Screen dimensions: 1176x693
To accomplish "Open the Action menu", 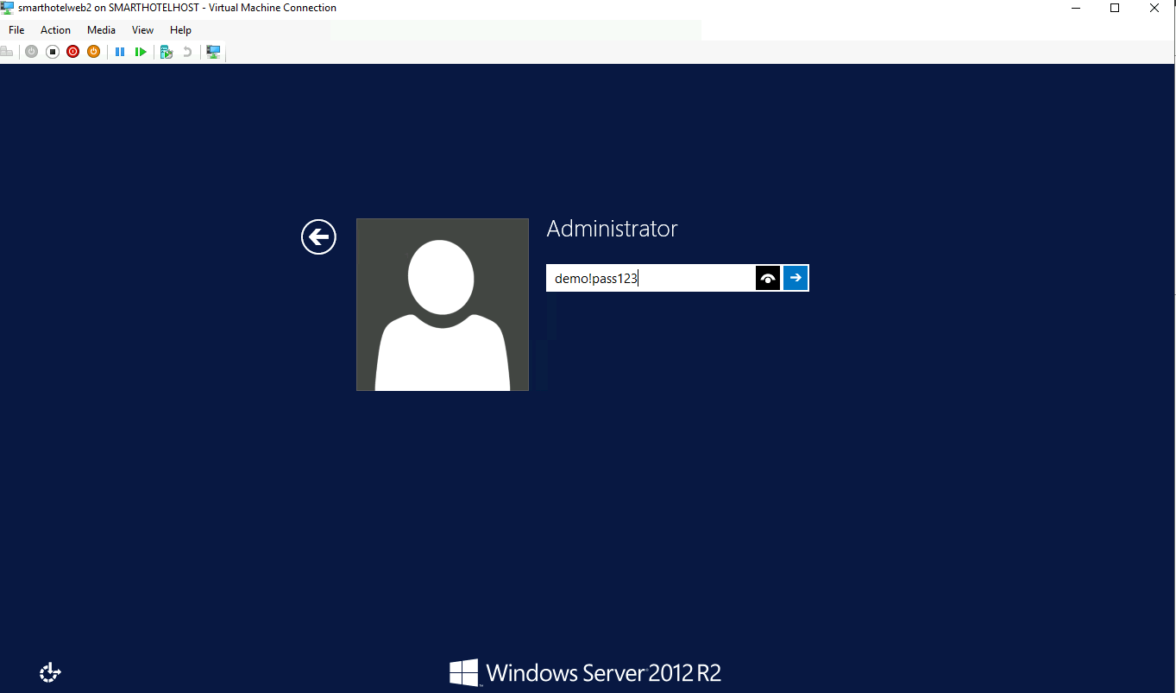I will (55, 30).
